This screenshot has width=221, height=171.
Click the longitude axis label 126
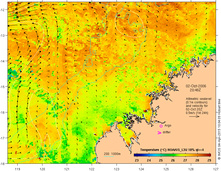coord(191,169)
